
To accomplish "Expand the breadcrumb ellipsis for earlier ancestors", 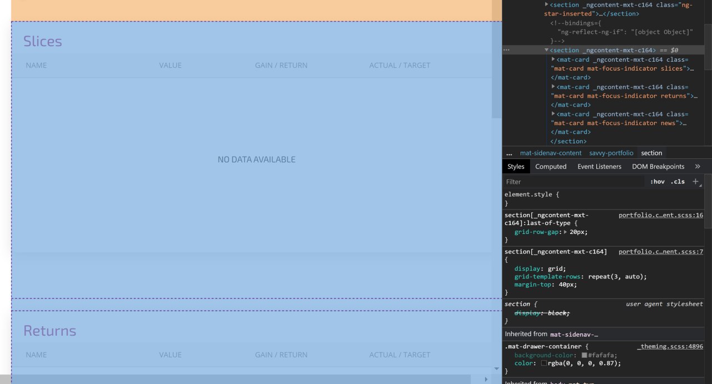I will (x=508, y=153).
